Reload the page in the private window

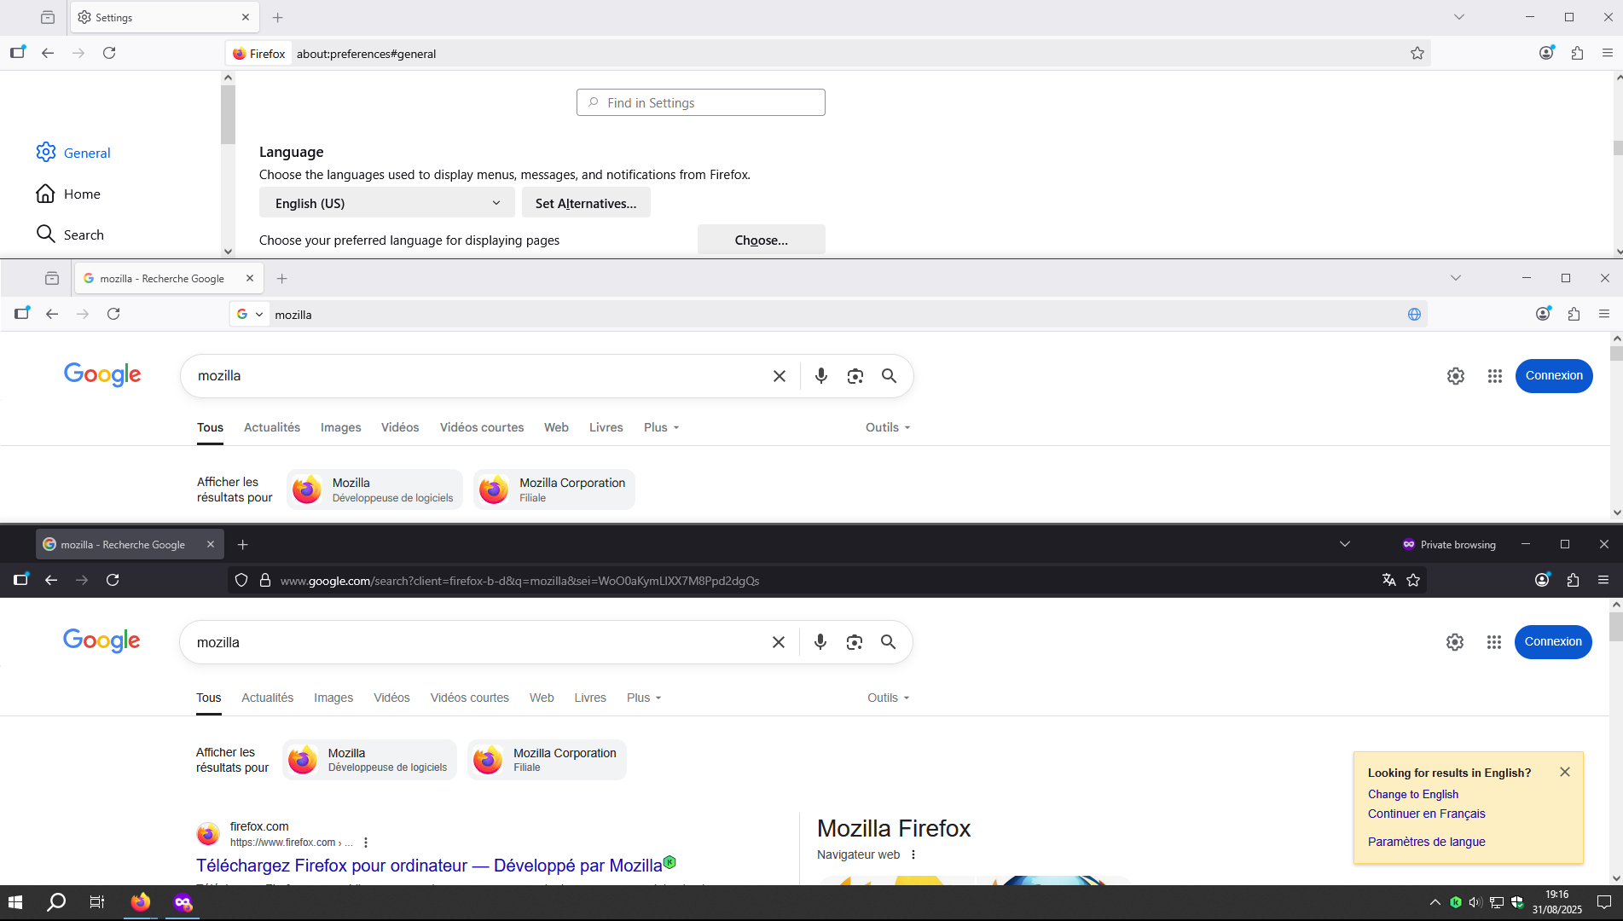113,580
